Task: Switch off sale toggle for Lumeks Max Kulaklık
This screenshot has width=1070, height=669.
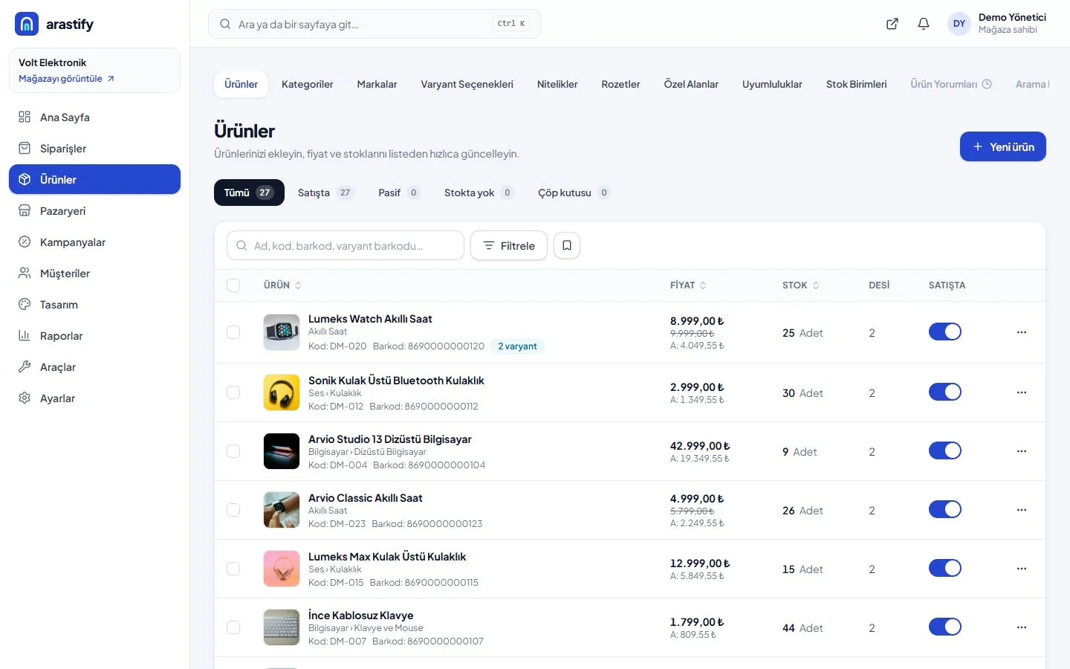Action: coord(945,568)
